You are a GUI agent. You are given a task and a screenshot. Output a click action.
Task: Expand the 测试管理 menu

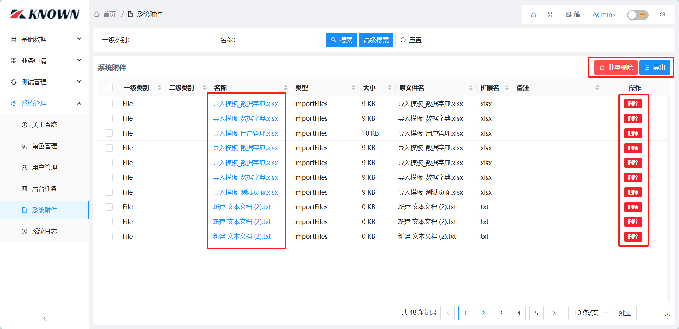click(44, 82)
